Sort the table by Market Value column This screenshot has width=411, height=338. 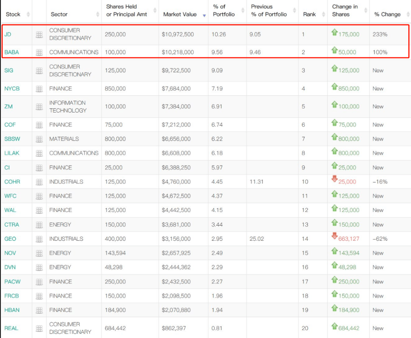180,14
